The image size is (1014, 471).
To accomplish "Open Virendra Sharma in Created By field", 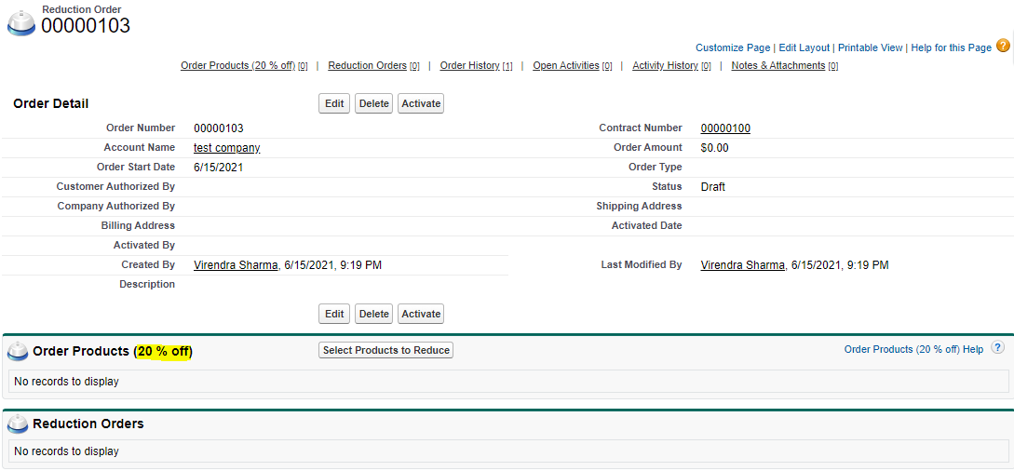I will click(236, 265).
